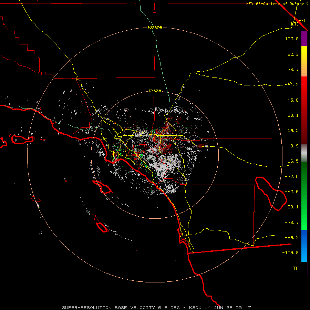Click the green segment of the color bar
The image size is (310, 310).
[304, 196]
